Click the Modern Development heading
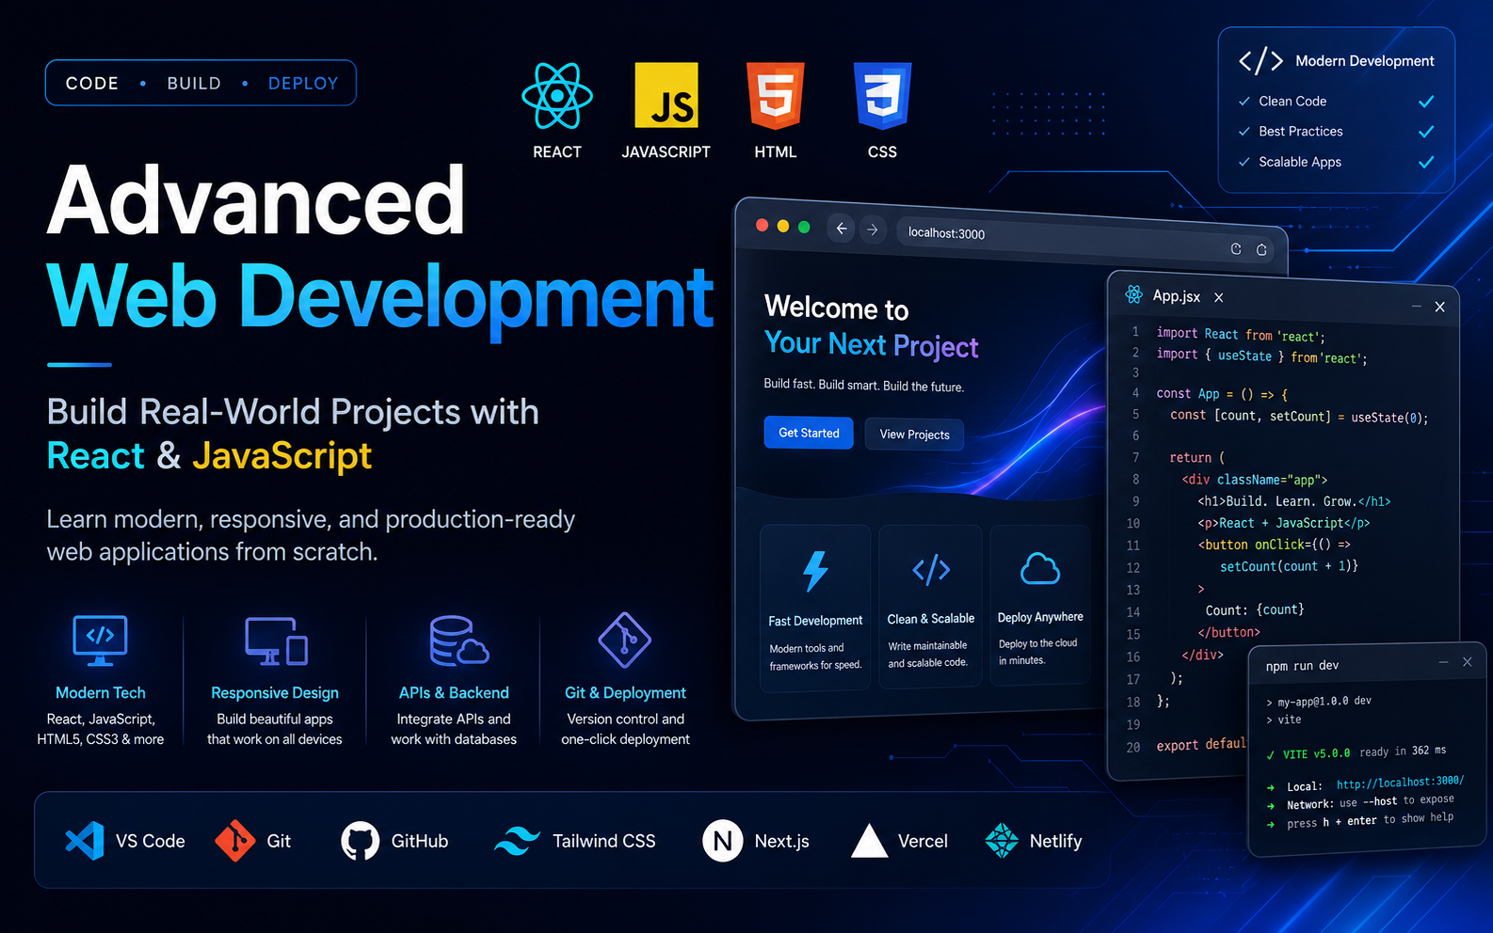1493x933 pixels. tap(1365, 61)
